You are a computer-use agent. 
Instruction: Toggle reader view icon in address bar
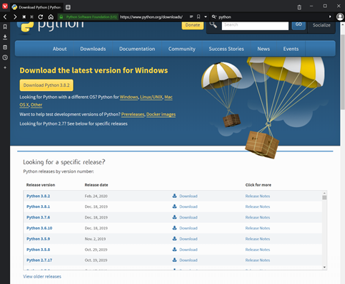191,16
